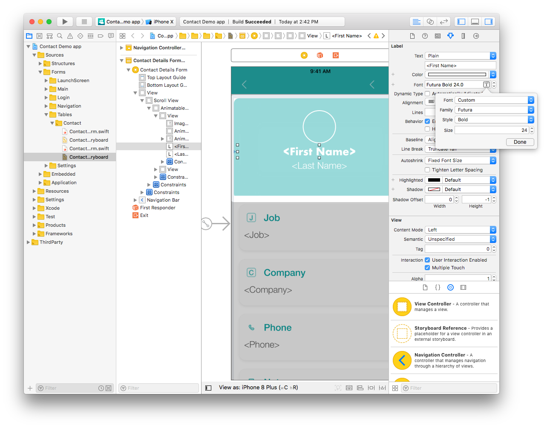The width and height of the screenshot is (550, 428).
Task: Toggle the utilities pane button
Action: pyautogui.click(x=489, y=22)
